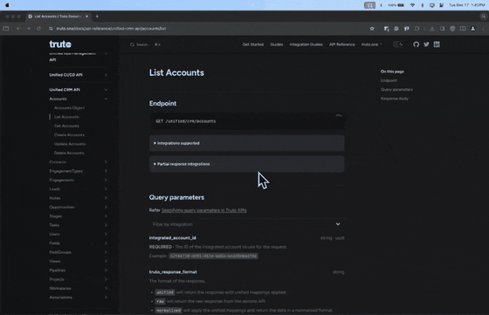This screenshot has width=489, height=315.
Task: Open the Tasks sidebar item
Action: tap(54, 225)
